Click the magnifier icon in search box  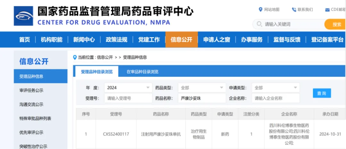tap(259, 24)
